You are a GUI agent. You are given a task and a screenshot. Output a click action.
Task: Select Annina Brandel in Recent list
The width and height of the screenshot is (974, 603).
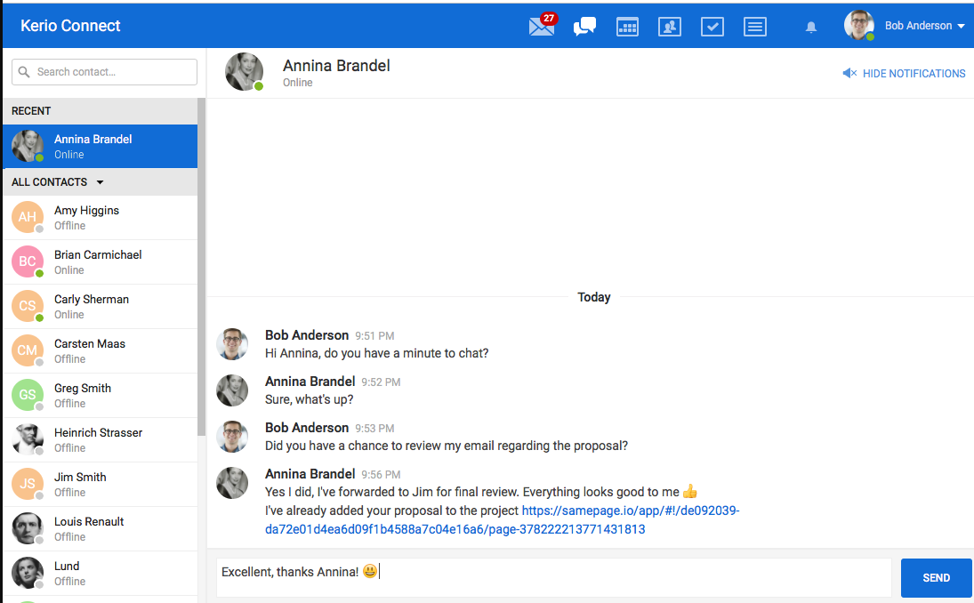[100, 147]
